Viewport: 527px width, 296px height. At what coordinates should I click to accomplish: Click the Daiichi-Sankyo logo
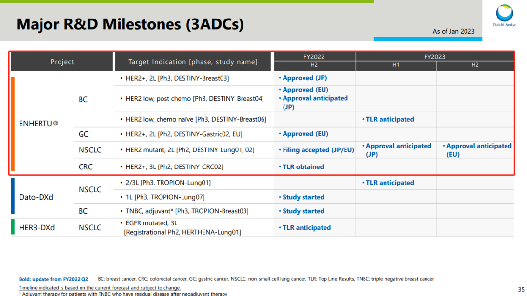point(504,16)
